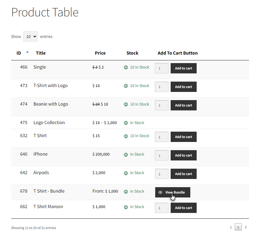Go to pagination page 1
The width and height of the screenshot is (262, 236).
(231, 227)
